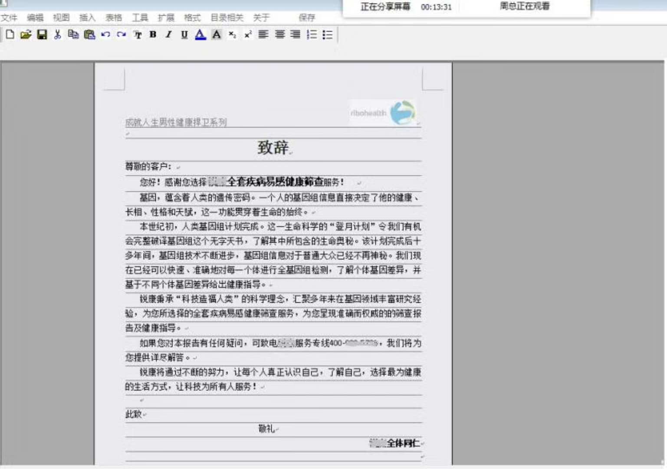The width and height of the screenshot is (667, 469).
Task: Open a file with the folder icon
Action: tap(26, 35)
